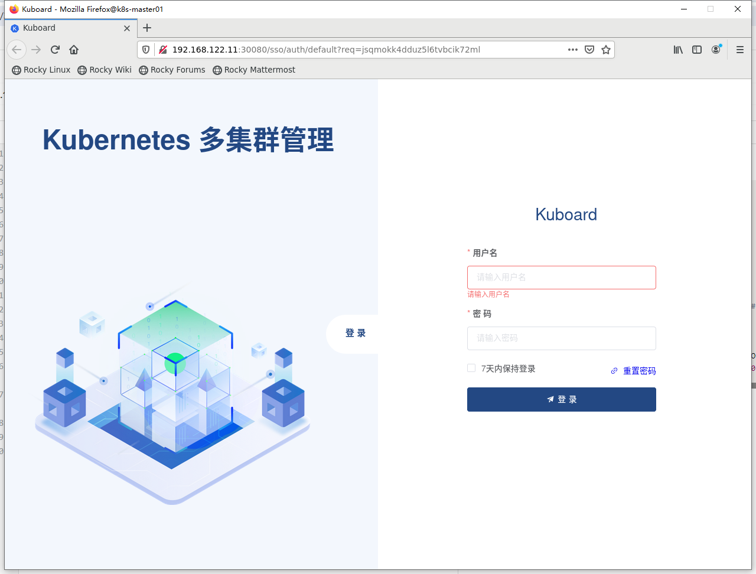This screenshot has width=756, height=574.
Task: Click the 用户名 field label
Action: point(485,253)
